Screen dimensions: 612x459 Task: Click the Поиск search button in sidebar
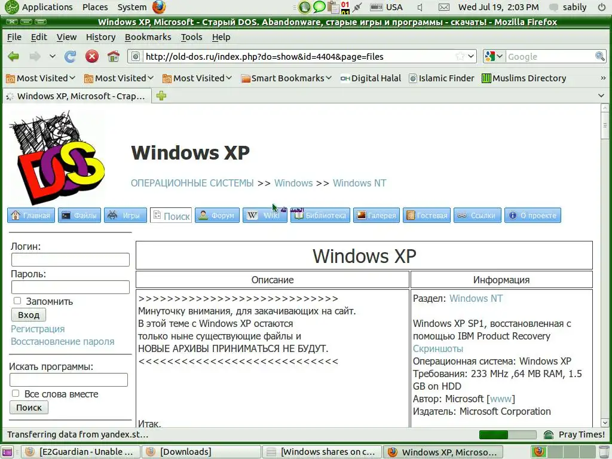pos(29,408)
